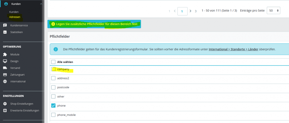Image resolution: width=289 pixels, height=123 pixels.
Task: Open International in the sidebar
Action: 18,81
